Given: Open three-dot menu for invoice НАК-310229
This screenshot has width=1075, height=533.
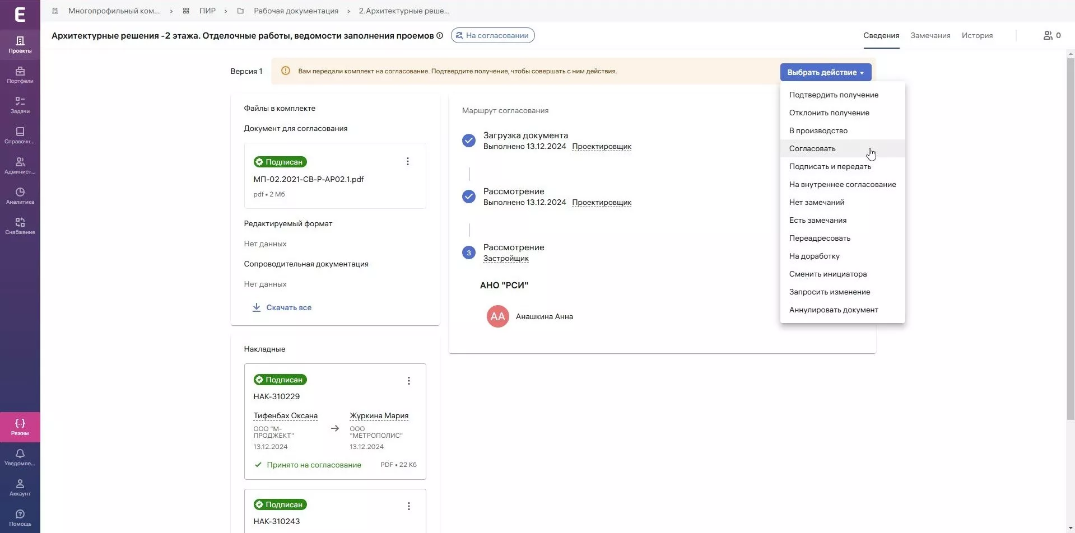Looking at the screenshot, I should [409, 381].
